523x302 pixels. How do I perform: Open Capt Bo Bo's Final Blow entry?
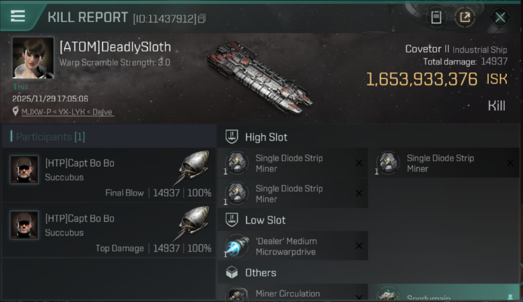pyautogui.click(x=109, y=175)
